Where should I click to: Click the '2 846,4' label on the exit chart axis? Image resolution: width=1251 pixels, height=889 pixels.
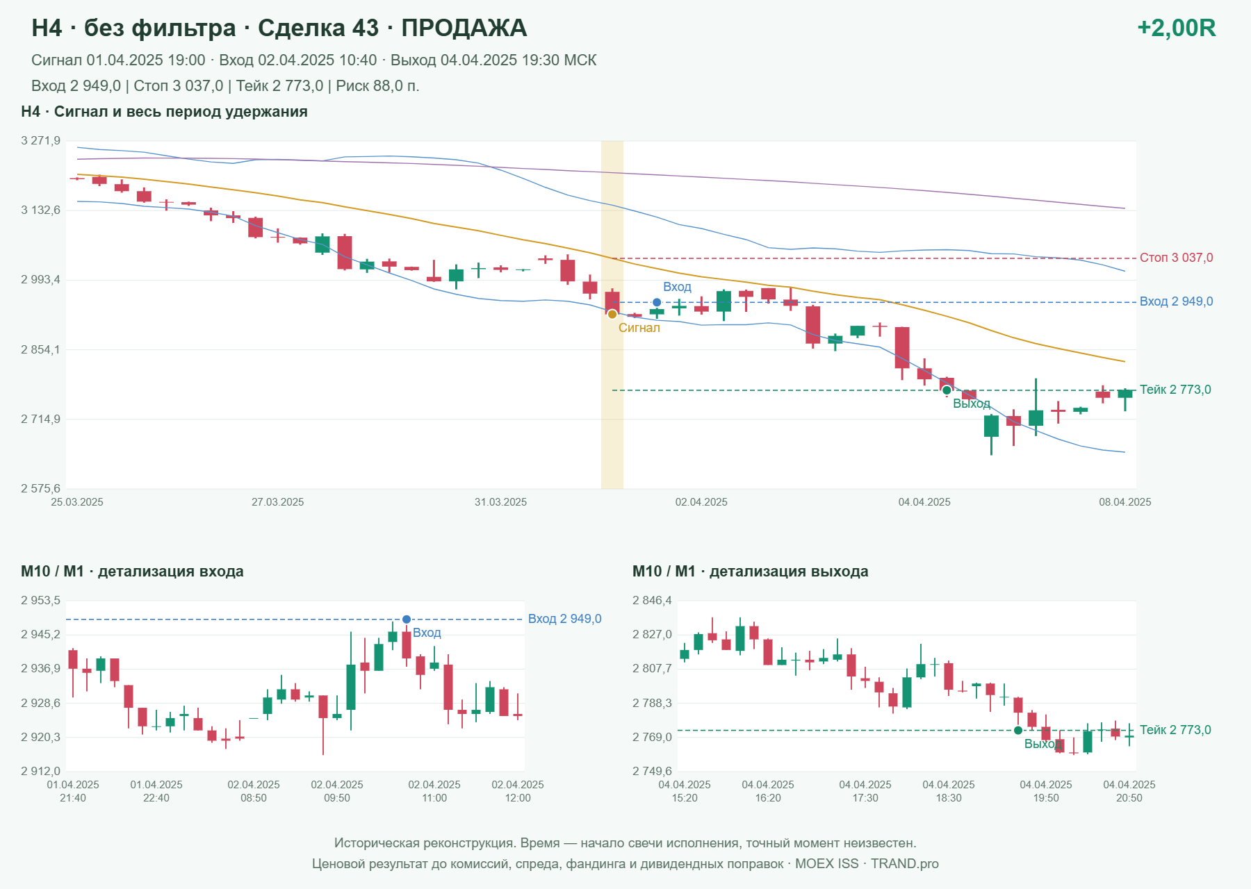tap(653, 601)
